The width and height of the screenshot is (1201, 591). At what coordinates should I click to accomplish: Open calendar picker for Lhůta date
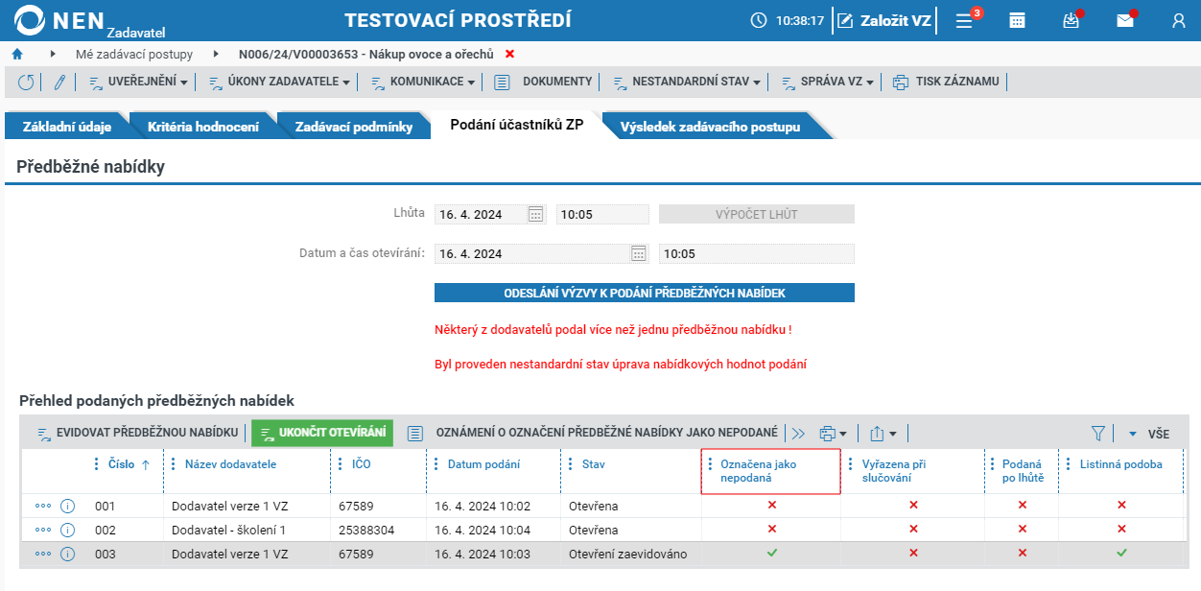pyautogui.click(x=536, y=214)
